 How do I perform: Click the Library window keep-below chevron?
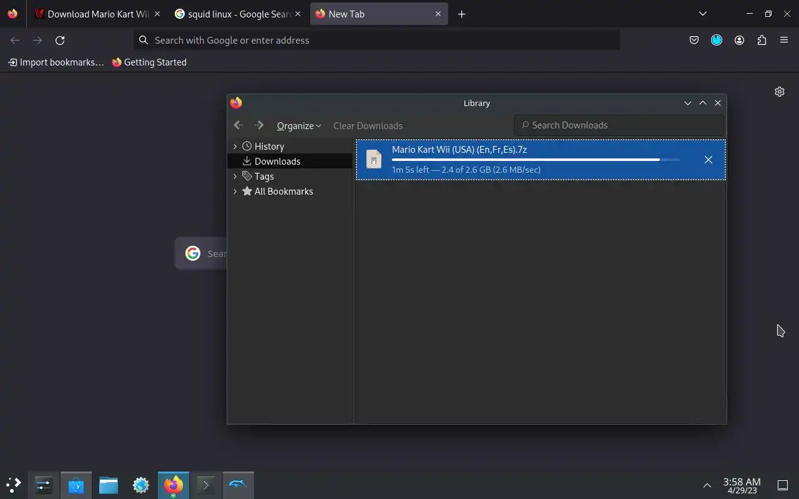(688, 103)
